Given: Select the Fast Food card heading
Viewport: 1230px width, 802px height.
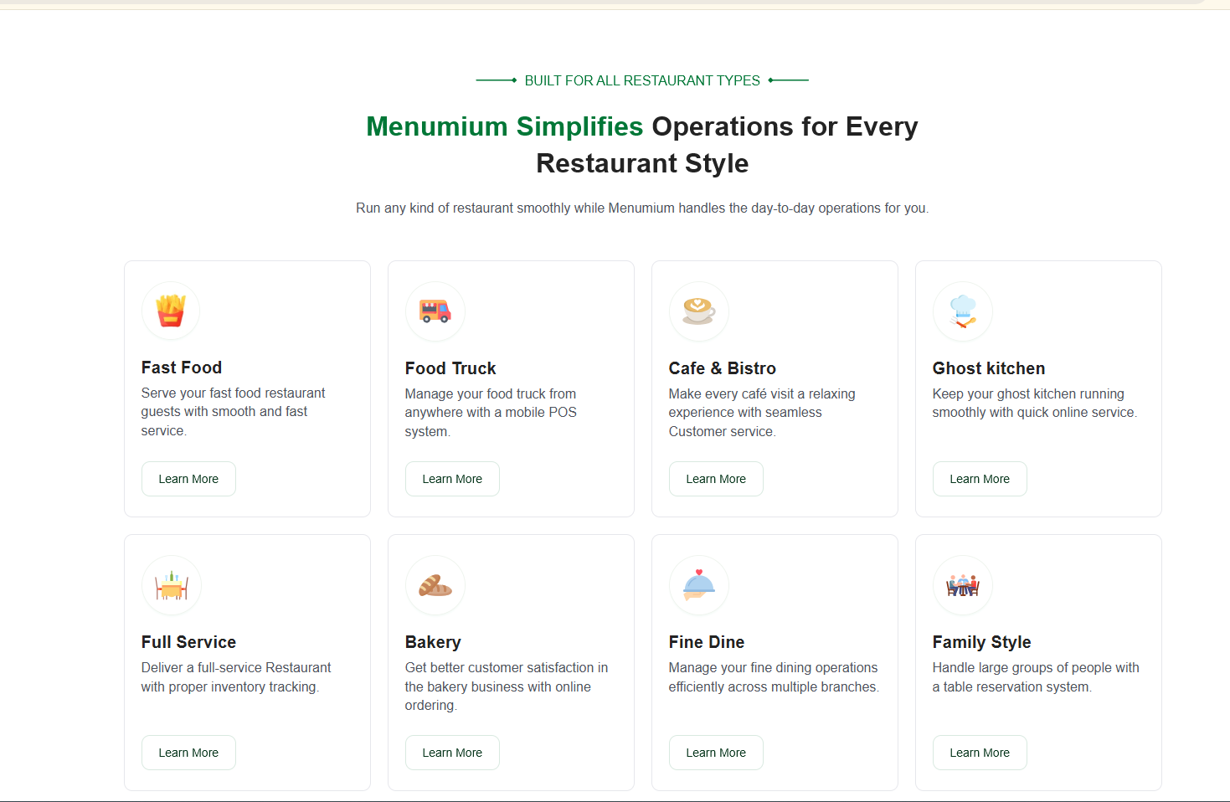Looking at the screenshot, I should pyautogui.click(x=182, y=367).
